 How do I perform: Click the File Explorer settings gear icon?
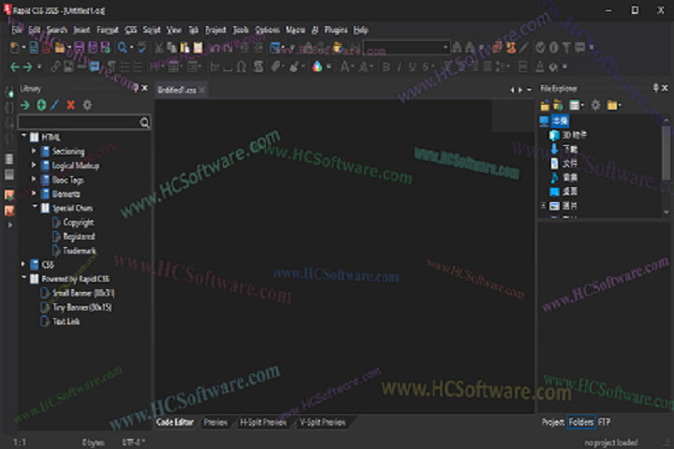pyautogui.click(x=595, y=105)
